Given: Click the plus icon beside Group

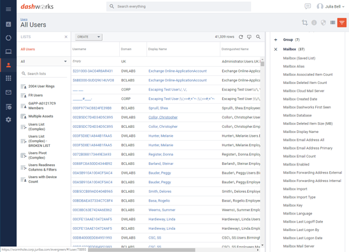Looking at the screenshot, I should point(276,40).
